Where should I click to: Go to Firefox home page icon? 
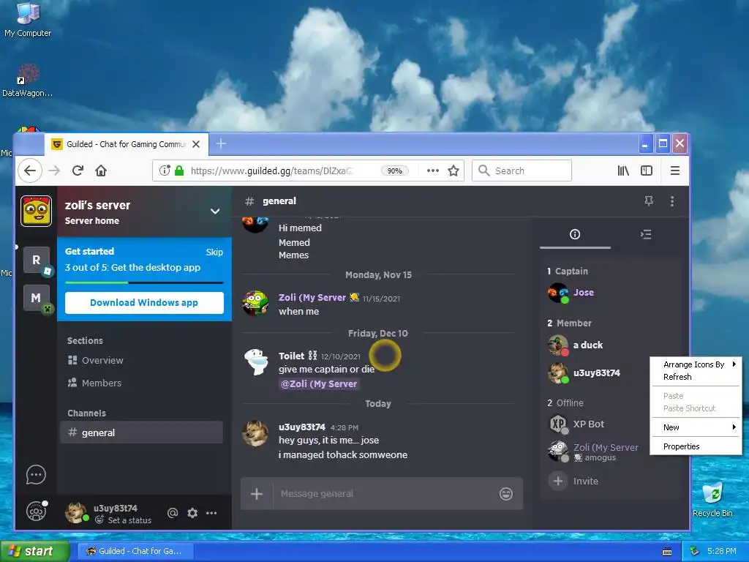101,171
